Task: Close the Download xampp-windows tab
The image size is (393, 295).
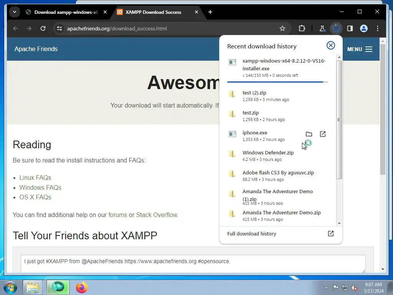Action: click(x=105, y=12)
